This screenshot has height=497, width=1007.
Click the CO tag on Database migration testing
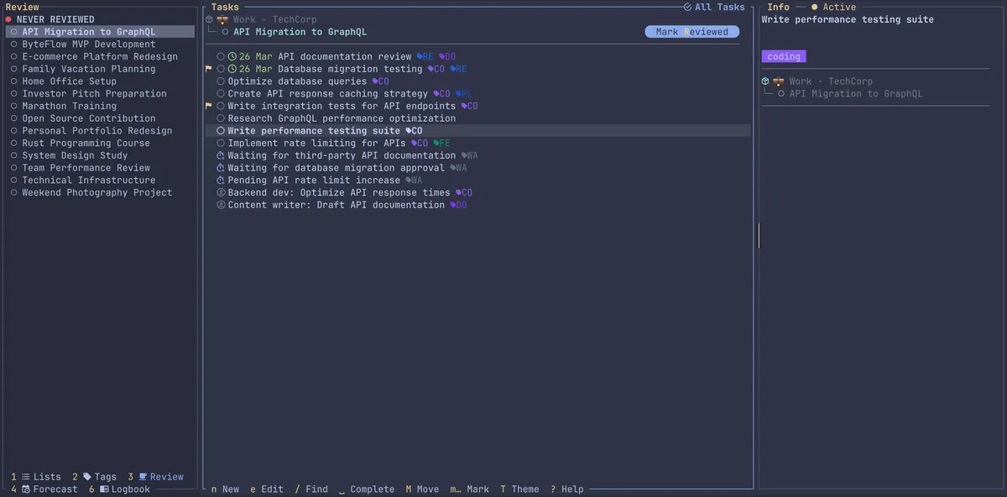pos(436,69)
